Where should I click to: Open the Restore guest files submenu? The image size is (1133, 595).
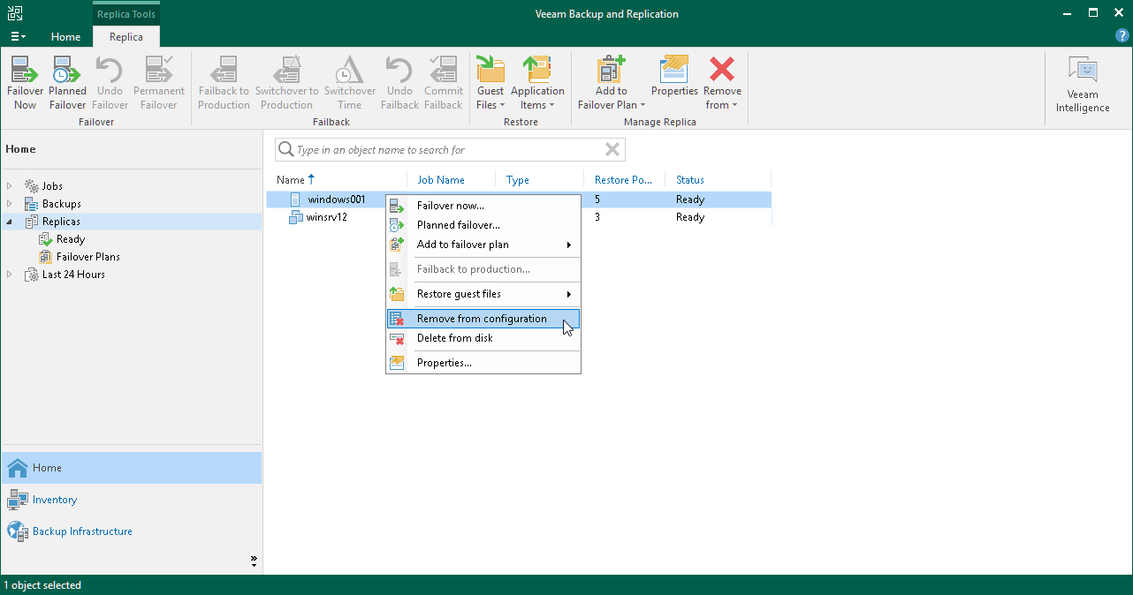click(x=483, y=294)
